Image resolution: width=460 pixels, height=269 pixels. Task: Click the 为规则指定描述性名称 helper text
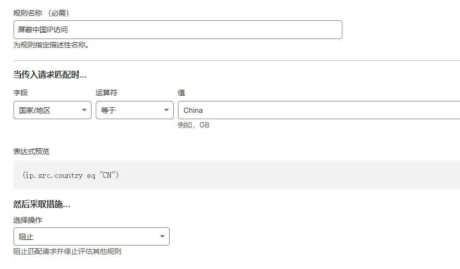51,45
